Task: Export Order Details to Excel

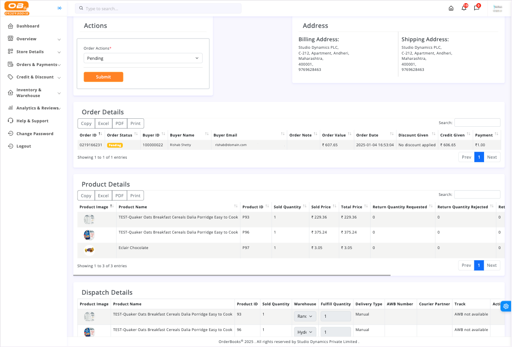Action: pos(103,124)
